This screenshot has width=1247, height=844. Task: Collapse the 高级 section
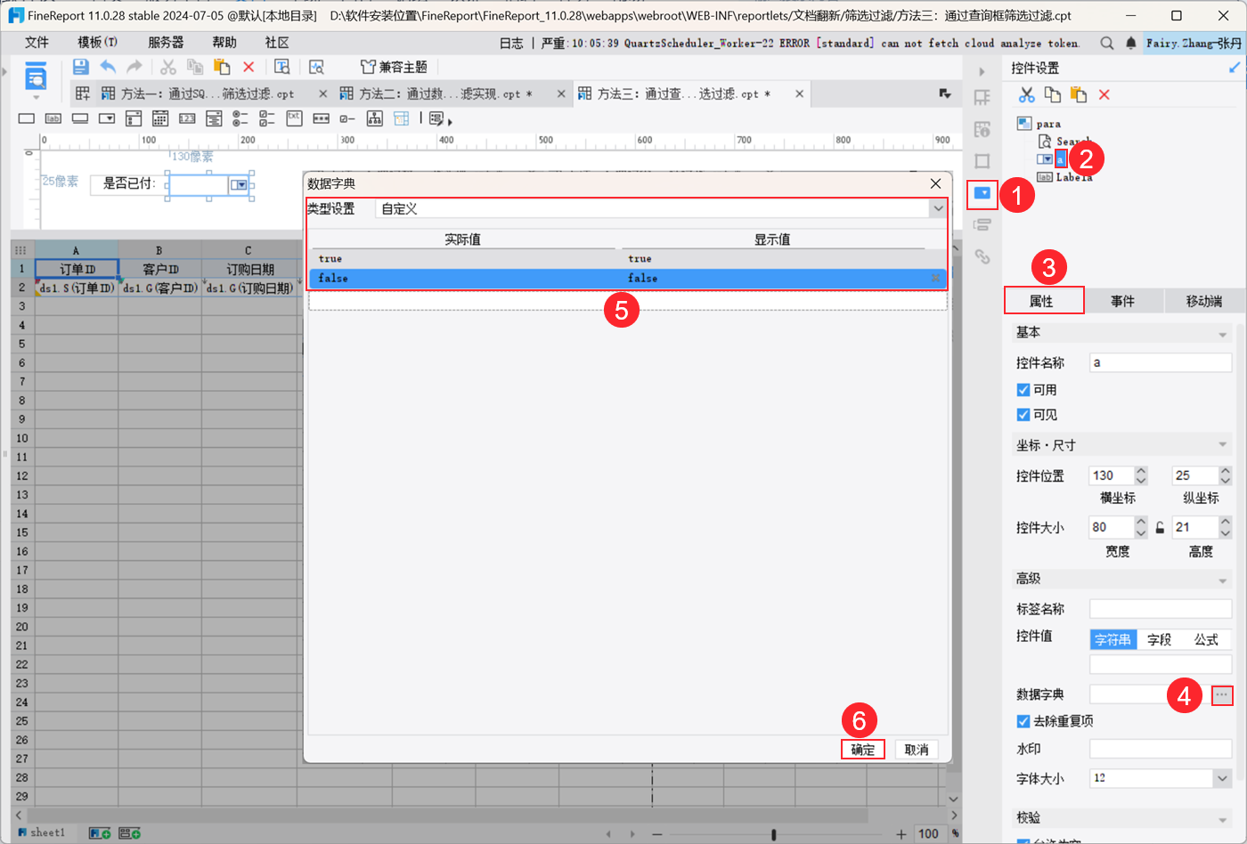(1222, 580)
